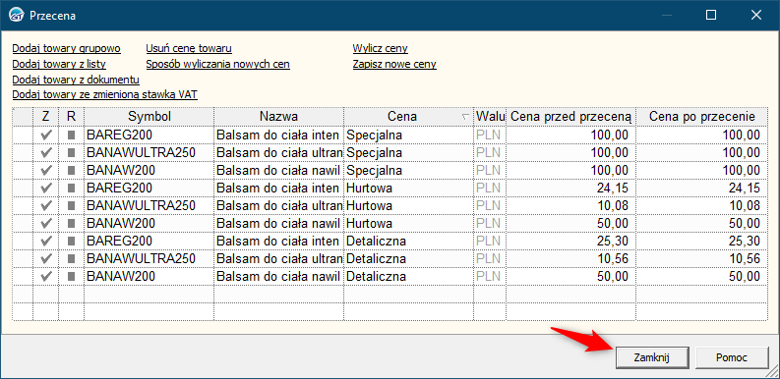Close dialog with Zamknij button
Viewport: 780px width, 379px height.
[x=652, y=357]
